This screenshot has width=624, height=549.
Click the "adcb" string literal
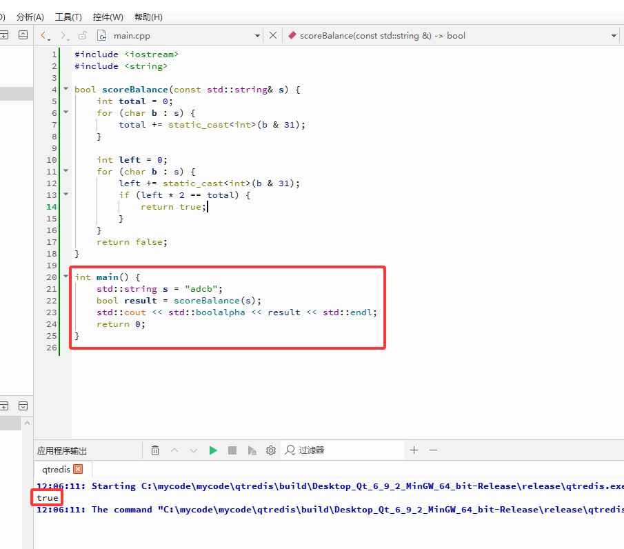(201, 289)
